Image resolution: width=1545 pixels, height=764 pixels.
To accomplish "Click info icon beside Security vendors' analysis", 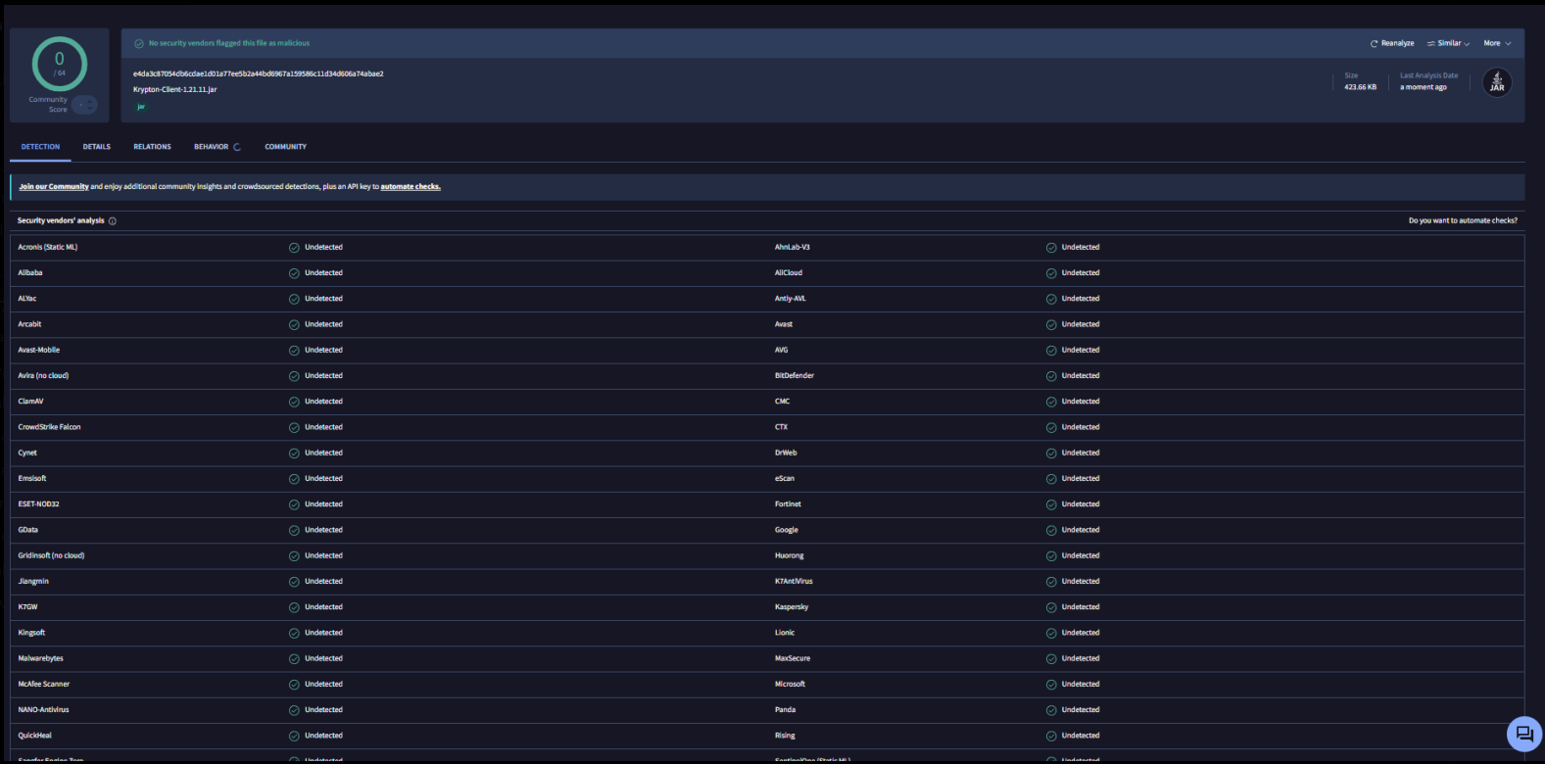I will pos(113,220).
